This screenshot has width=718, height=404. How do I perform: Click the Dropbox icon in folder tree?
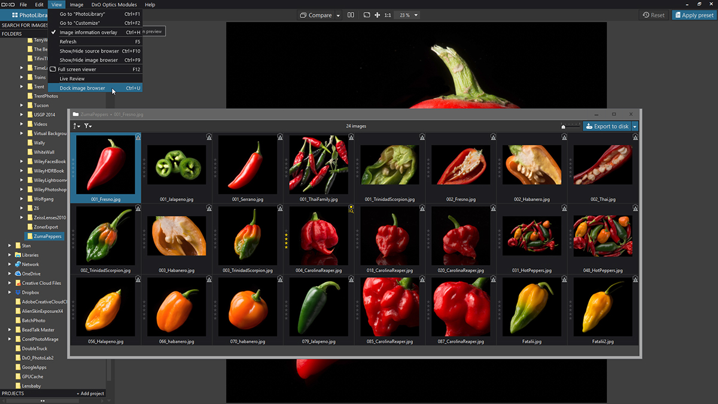(18, 293)
